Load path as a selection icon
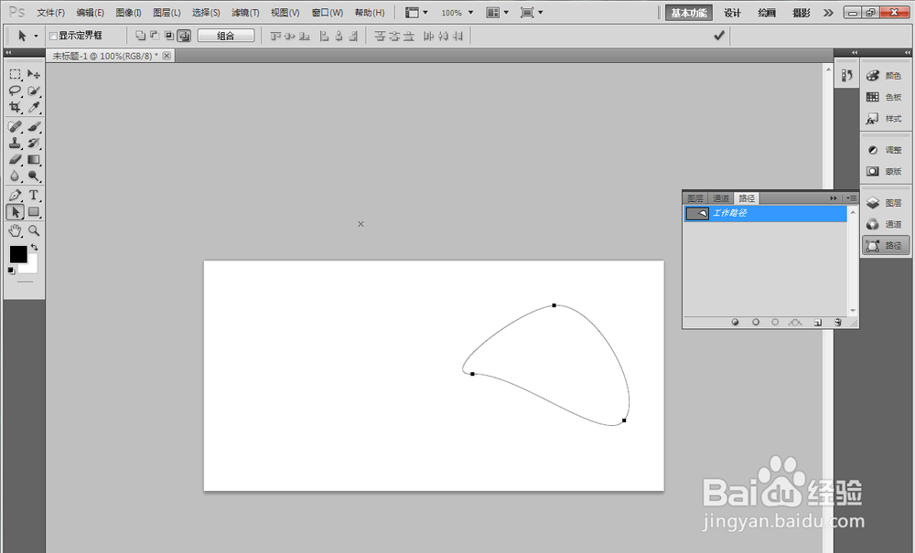 (x=775, y=323)
